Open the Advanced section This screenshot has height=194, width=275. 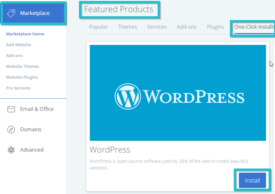[x=32, y=150]
